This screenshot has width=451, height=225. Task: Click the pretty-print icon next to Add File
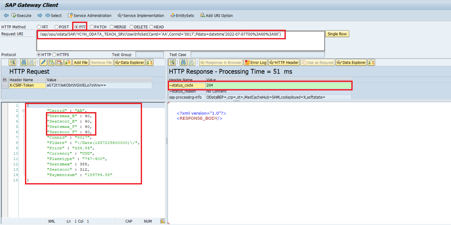point(68,62)
